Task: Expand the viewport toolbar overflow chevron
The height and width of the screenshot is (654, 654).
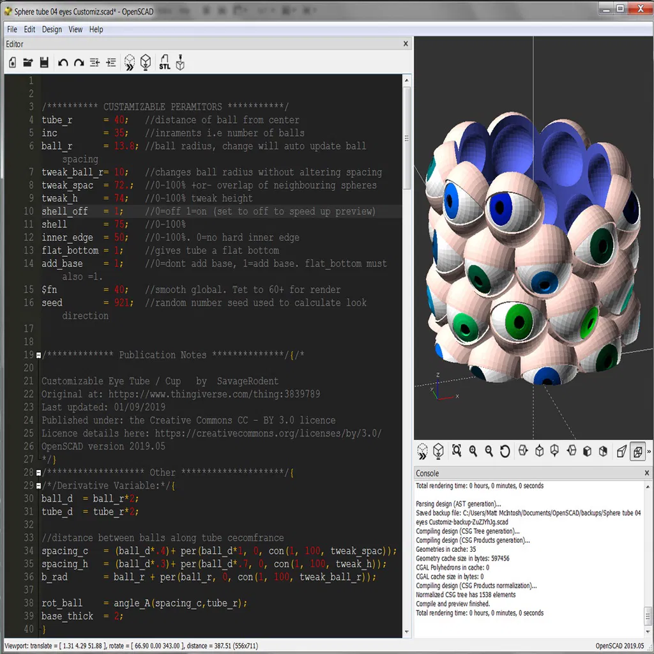Action: [x=649, y=452]
